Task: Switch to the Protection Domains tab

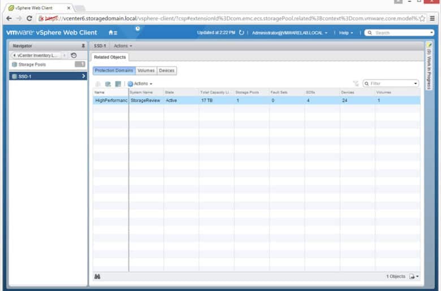Action: (114, 70)
